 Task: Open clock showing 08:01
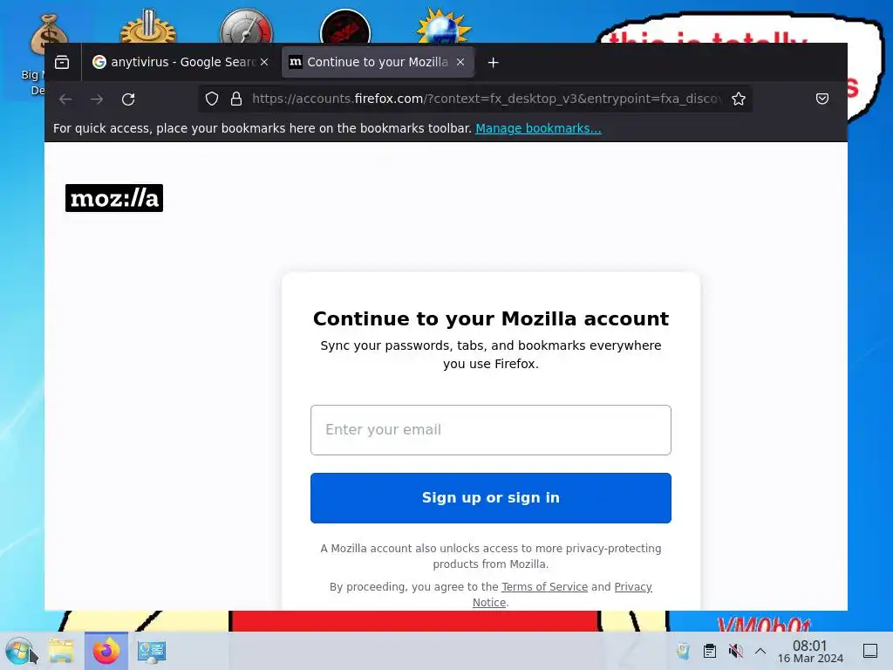810,651
